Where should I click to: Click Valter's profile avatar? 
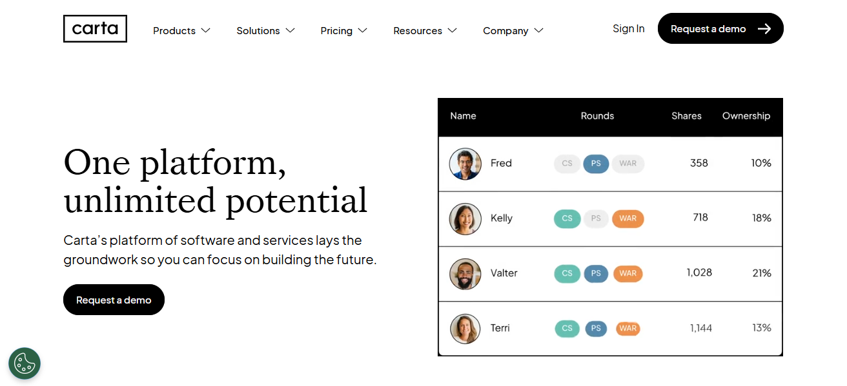(x=465, y=273)
